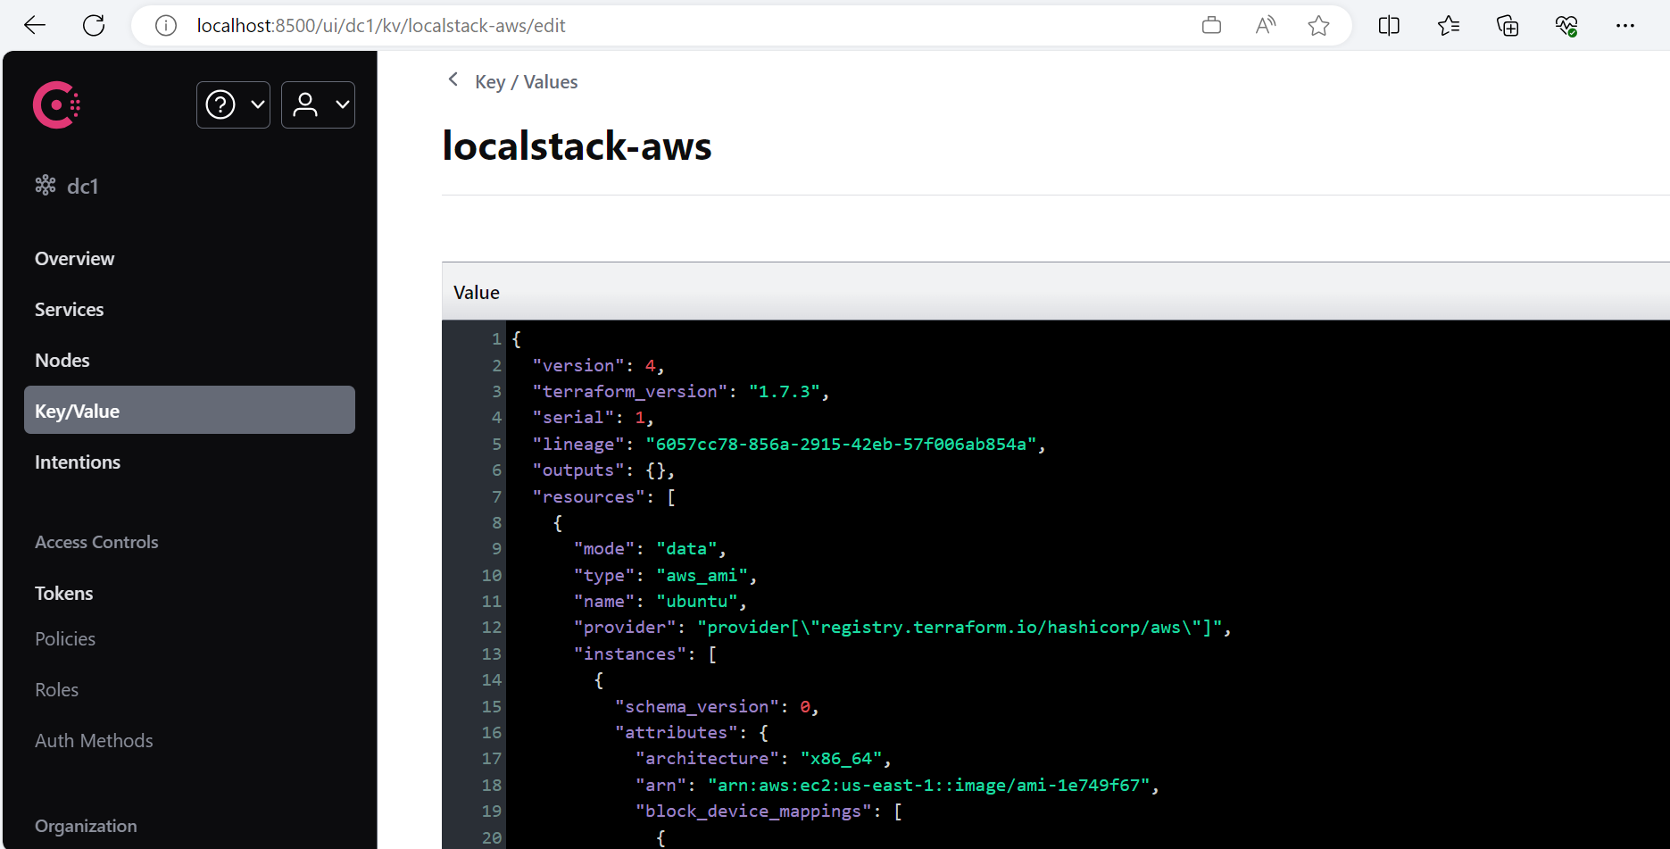The height and width of the screenshot is (849, 1670).
Task: Open the Favorites list icon
Action: (x=1449, y=25)
